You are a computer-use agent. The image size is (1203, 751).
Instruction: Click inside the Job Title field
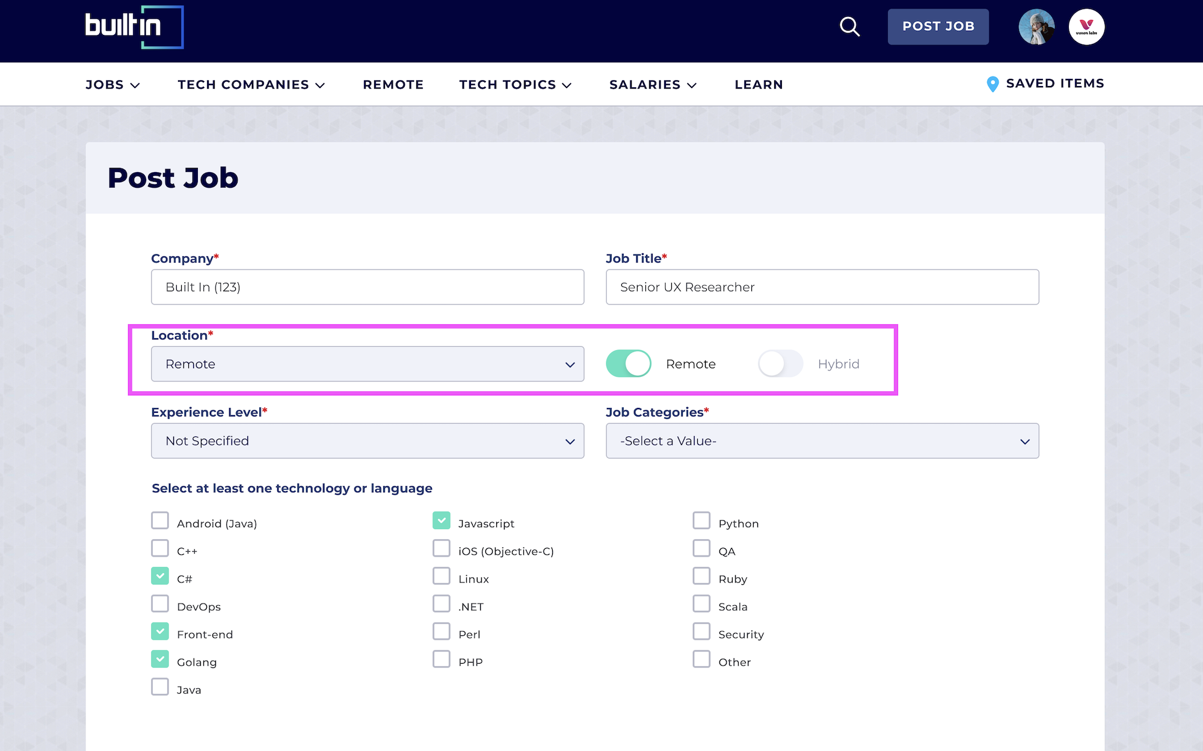click(822, 287)
